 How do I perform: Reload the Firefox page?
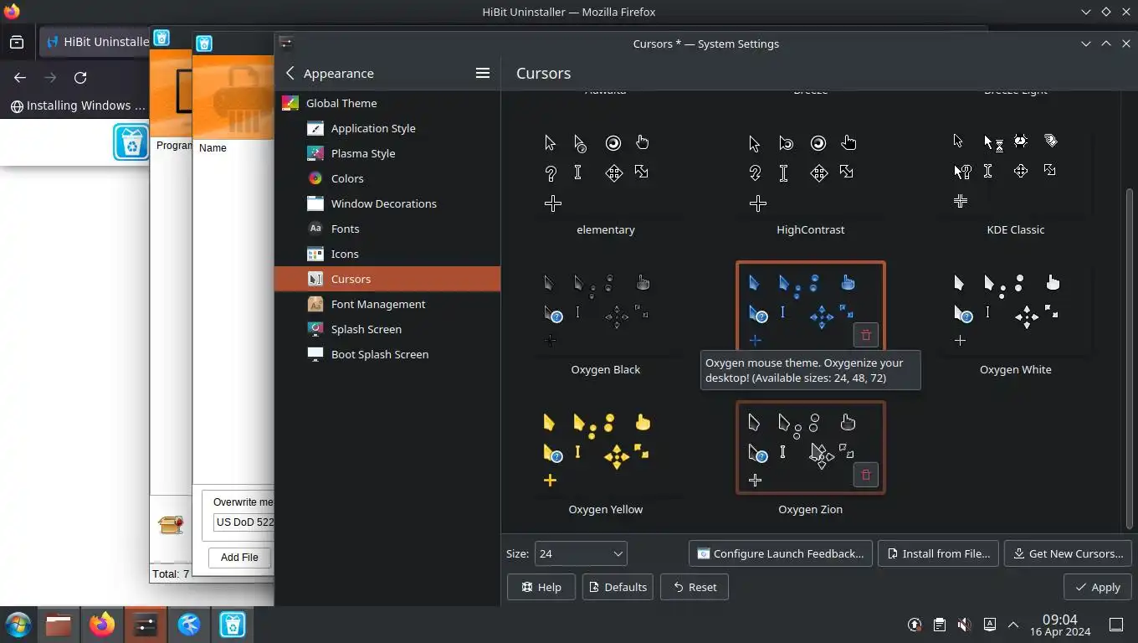[x=80, y=78]
